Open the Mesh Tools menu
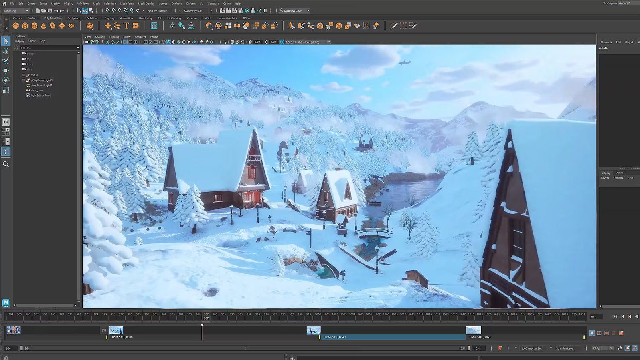This screenshot has height=360, width=640. [x=126, y=4]
